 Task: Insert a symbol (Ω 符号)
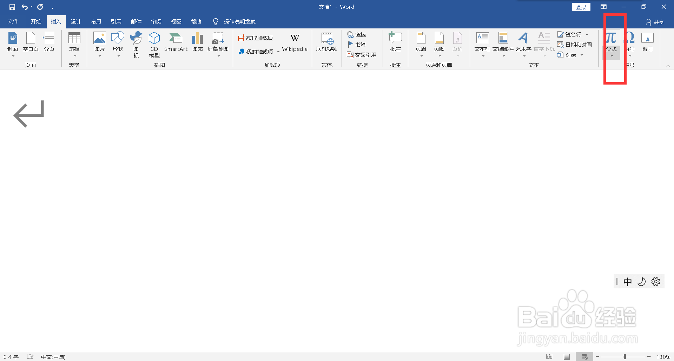point(629,45)
